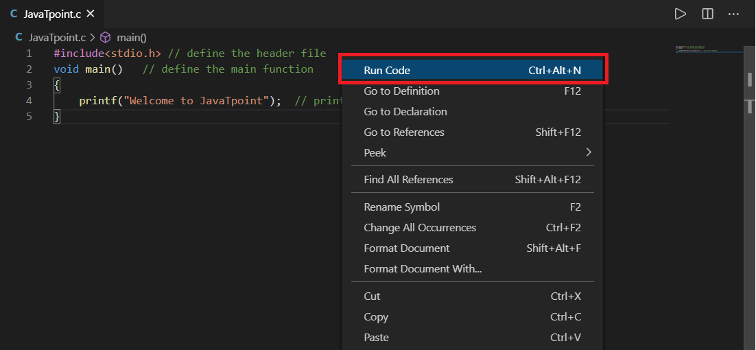The width and height of the screenshot is (756, 350).
Task: Select Go to Declaration
Action: [x=472, y=112]
